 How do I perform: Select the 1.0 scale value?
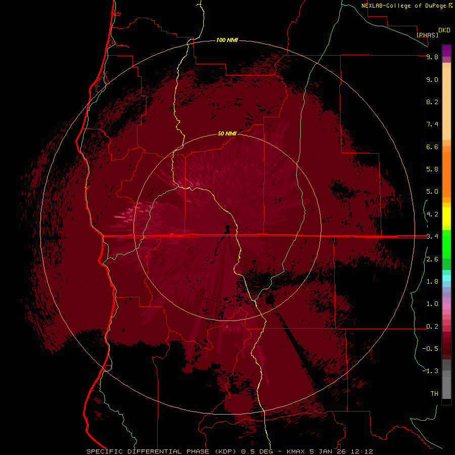point(432,304)
